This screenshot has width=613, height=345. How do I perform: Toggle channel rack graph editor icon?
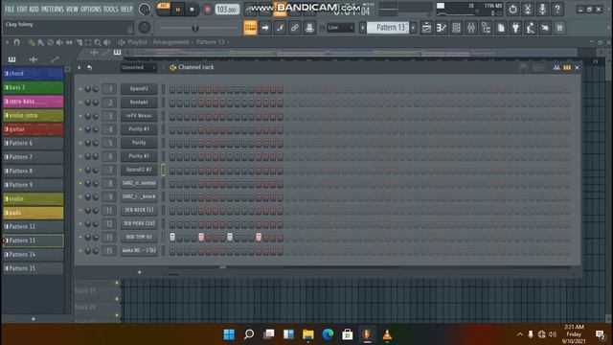tap(556, 68)
